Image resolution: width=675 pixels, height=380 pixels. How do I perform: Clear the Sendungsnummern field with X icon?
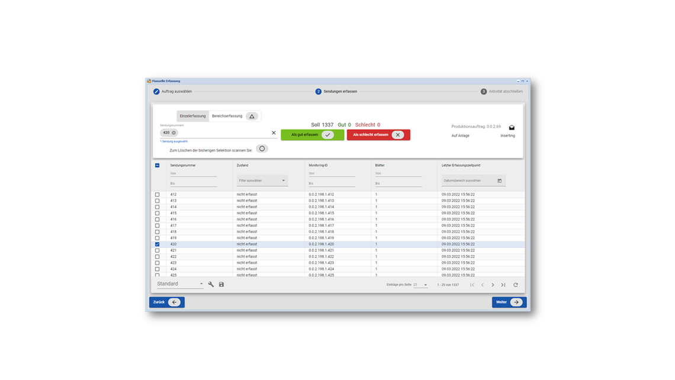(x=274, y=133)
